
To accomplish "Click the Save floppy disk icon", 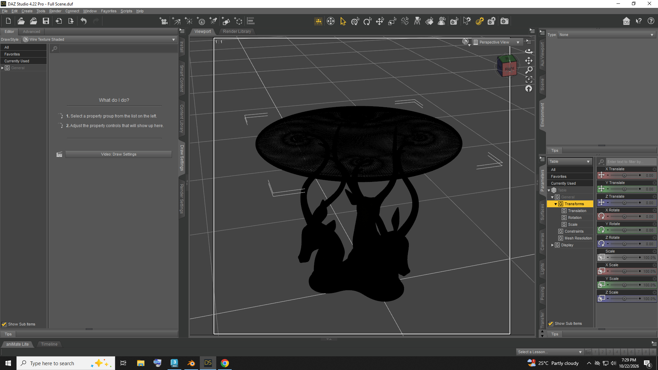I will (46, 21).
